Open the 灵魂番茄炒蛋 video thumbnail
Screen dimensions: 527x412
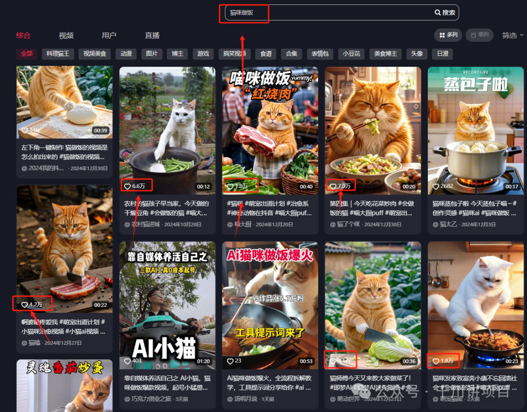coord(64,386)
